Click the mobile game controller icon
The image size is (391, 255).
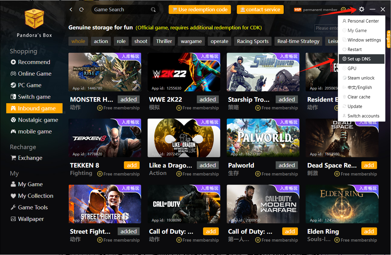[13, 132]
